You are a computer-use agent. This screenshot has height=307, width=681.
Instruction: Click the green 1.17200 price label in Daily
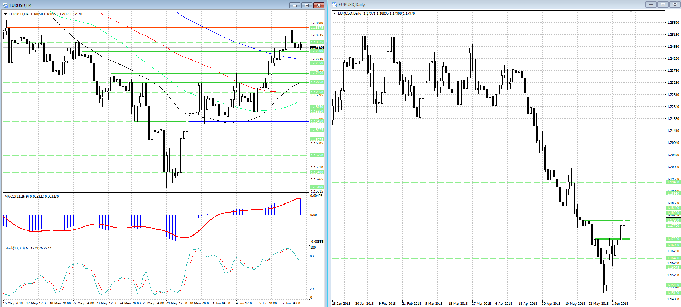673,239
